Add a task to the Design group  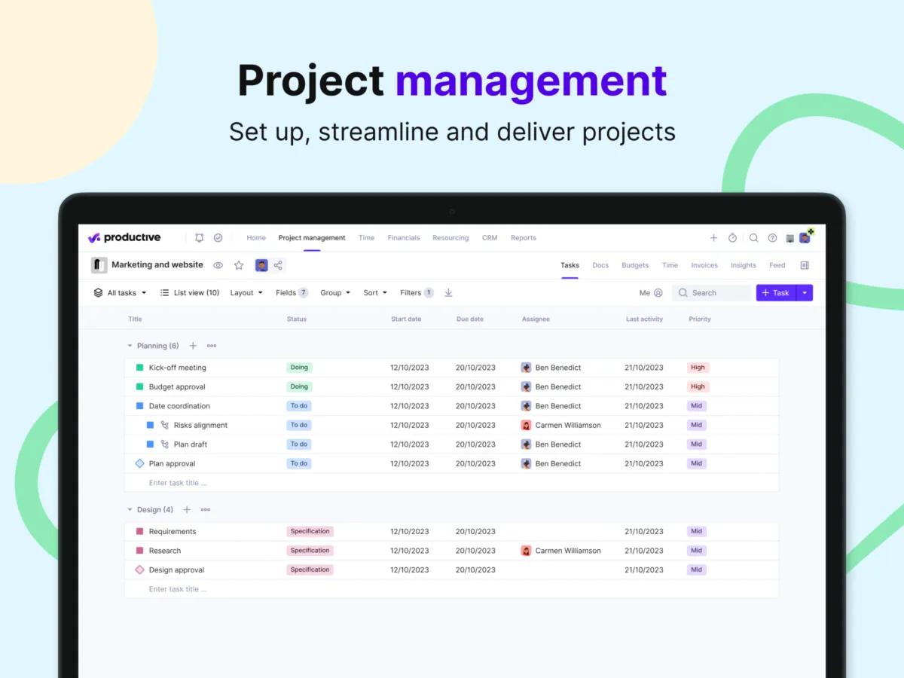tap(187, 510)
